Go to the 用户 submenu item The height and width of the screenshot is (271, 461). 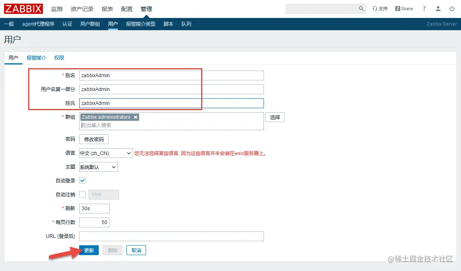(113, 24)
